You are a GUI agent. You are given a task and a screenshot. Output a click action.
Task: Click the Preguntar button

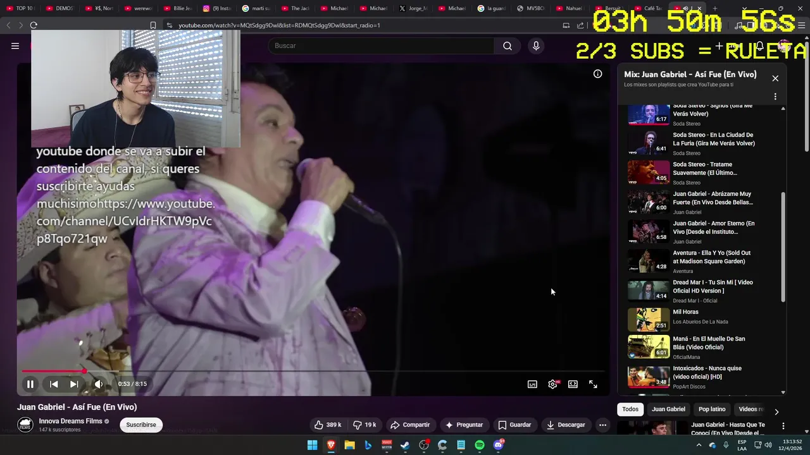pyautogui.click(x=464, y=425)
